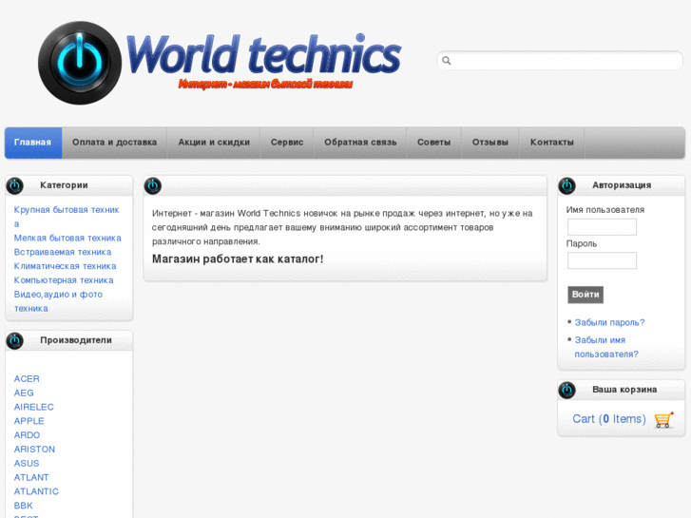Select the ACER manufacturer link

click(x=27, y=379)
